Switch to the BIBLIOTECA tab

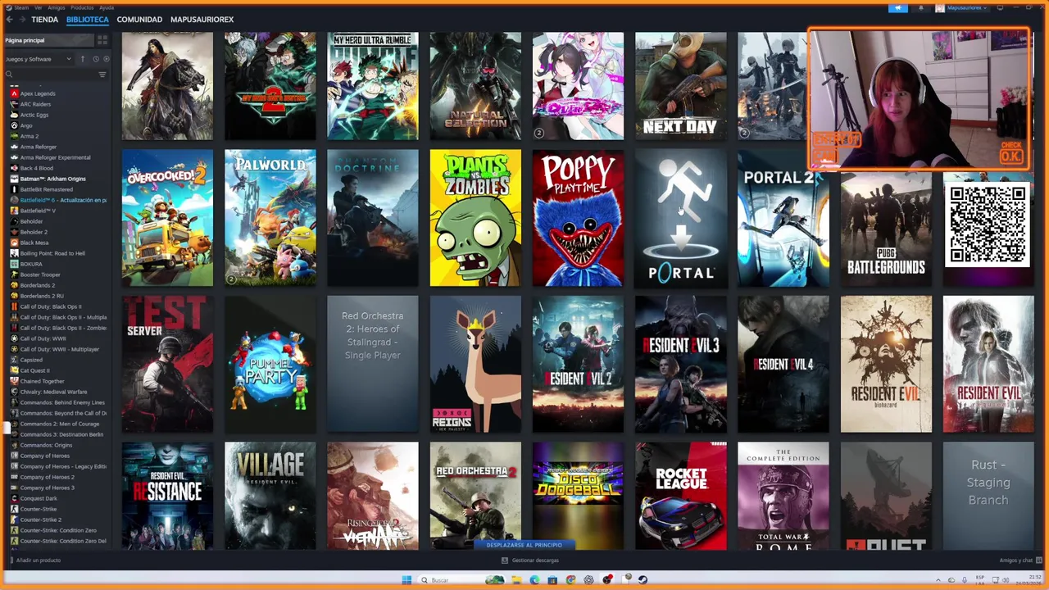pyautogui.click(x=87, y=19)
